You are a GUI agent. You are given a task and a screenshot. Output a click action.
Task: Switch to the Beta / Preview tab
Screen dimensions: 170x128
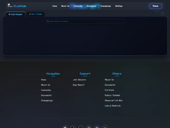(x=35, y=14)
